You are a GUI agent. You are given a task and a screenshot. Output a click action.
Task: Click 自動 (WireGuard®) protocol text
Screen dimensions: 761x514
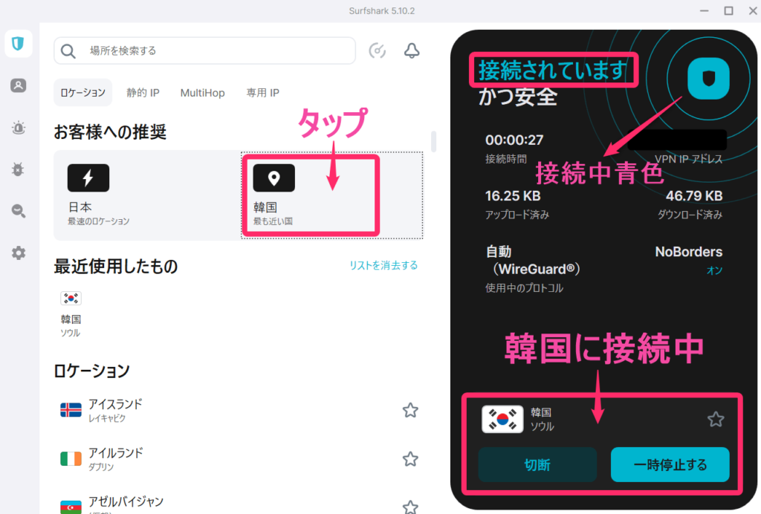[x=532, y=261]
